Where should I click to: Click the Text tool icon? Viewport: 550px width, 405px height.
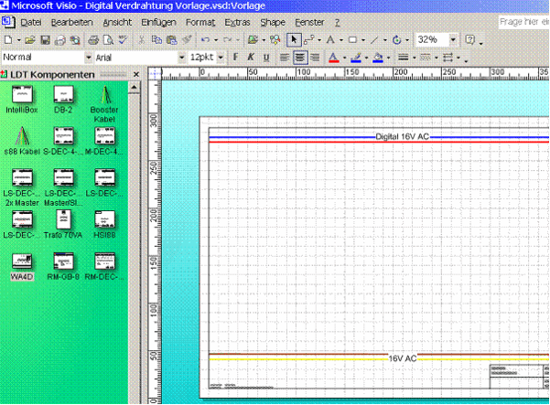[329, 40]
